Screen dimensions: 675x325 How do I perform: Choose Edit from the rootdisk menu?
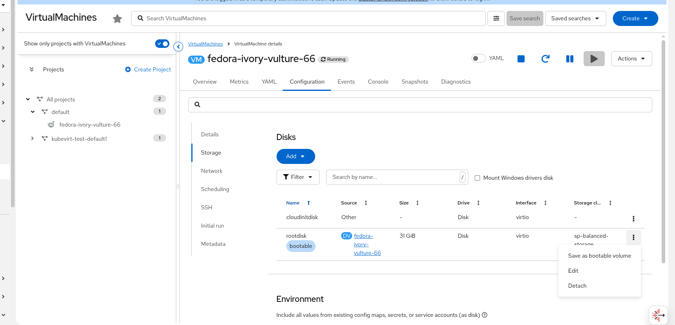[599, 271]
